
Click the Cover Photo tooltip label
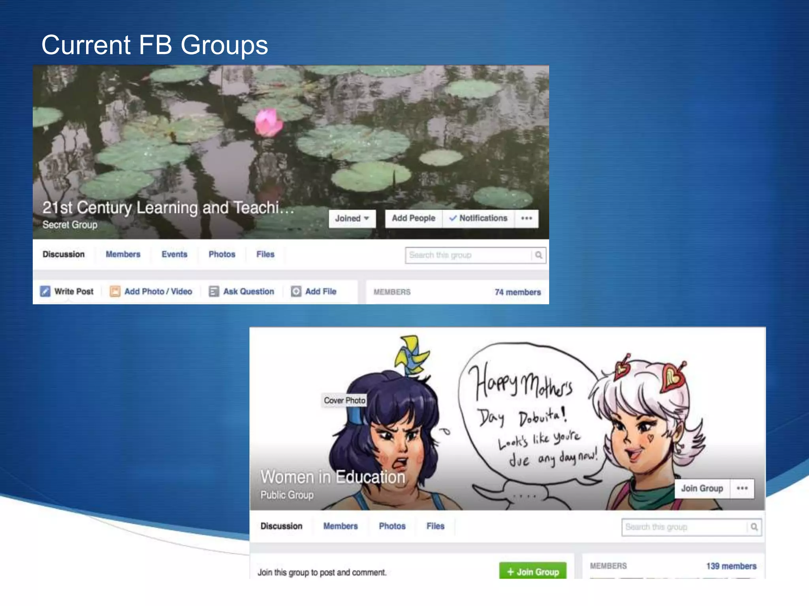coord(344,400)
